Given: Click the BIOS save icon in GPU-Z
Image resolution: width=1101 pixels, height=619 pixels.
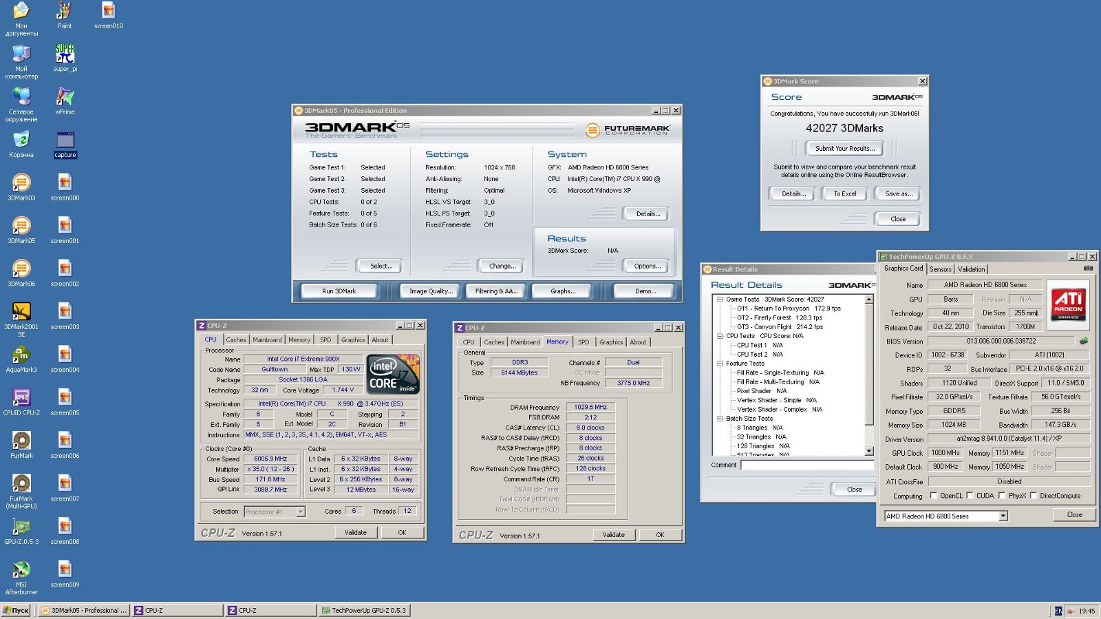Looking at the screenshot, I should tap(1084, 341).
